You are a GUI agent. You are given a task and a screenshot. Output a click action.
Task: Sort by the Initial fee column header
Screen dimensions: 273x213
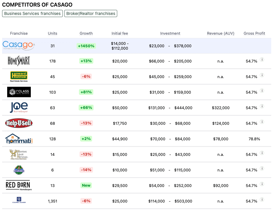click(x=120, y=33)
